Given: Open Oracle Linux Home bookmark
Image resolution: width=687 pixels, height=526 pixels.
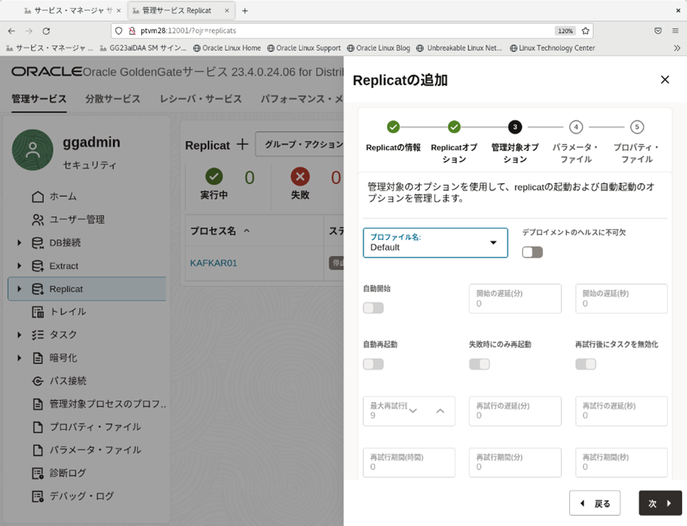Looking at the screenshot, I should (227, 48).
